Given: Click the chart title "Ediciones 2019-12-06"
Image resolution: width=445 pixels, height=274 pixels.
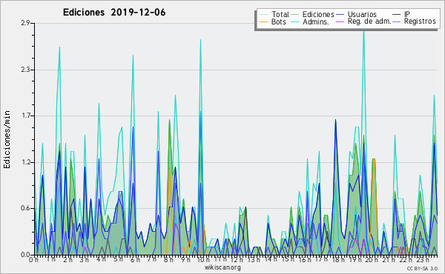Looking at the screenshot, I should pos(114,13).
